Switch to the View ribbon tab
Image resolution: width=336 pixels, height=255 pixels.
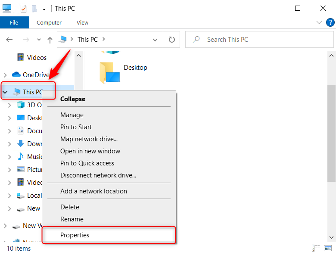(x=83, y=22)
